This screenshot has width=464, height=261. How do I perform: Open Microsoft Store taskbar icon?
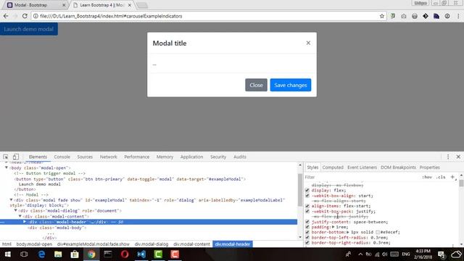(75, 254)
